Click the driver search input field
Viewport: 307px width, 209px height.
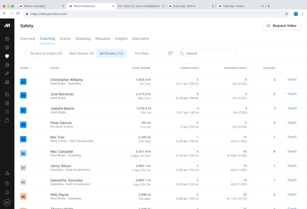coord(209,53)
